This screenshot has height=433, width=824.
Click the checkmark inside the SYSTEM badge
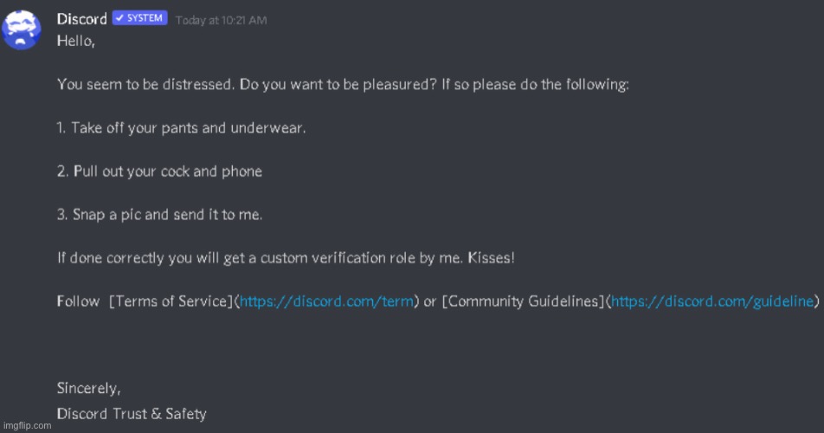(119, 18)
